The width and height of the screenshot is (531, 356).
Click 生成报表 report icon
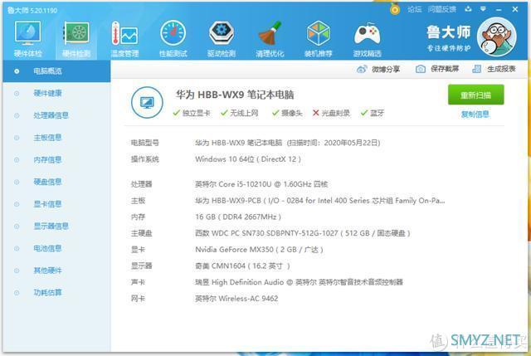pyautogui.click(x=476, y=69)
